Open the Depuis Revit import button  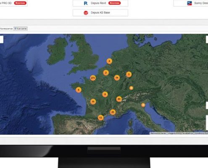click(100, 3)
